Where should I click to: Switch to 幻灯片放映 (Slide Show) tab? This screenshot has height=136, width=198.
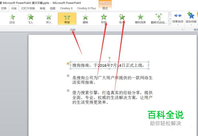[28, 8]
